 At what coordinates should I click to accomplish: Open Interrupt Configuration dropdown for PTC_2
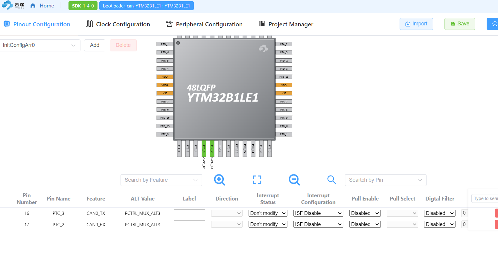pyautogui.click(x=318, y=224)
